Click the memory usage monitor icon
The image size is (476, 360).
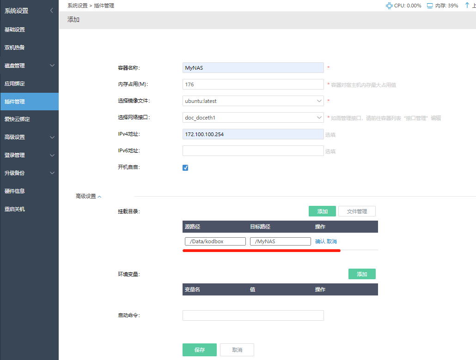pos(430,6)
